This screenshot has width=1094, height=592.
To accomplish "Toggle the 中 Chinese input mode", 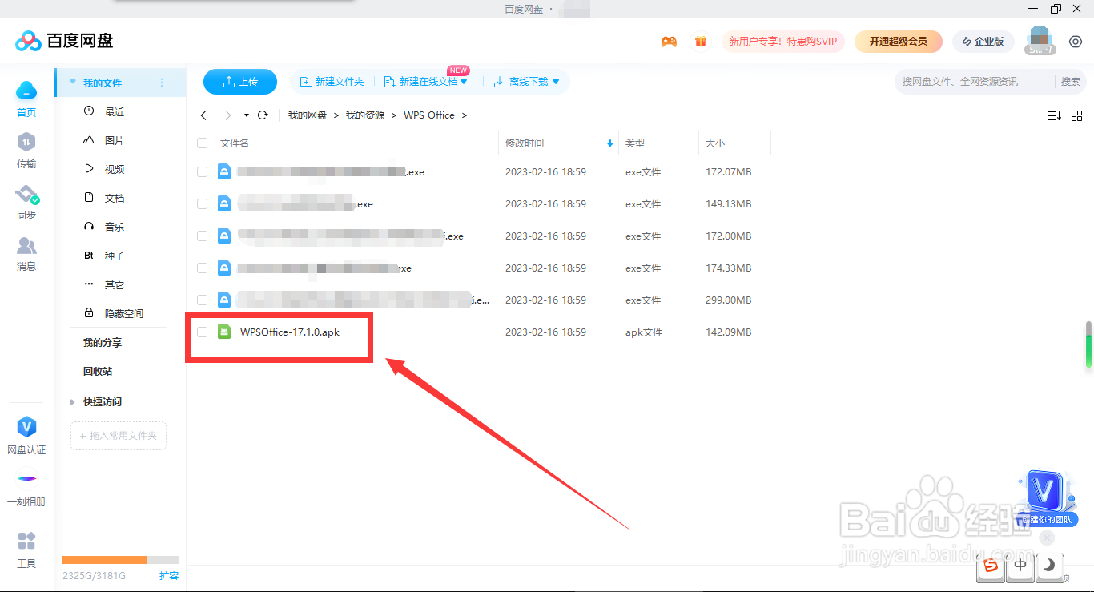I will pyautogui.click(x=1020, y=565).
